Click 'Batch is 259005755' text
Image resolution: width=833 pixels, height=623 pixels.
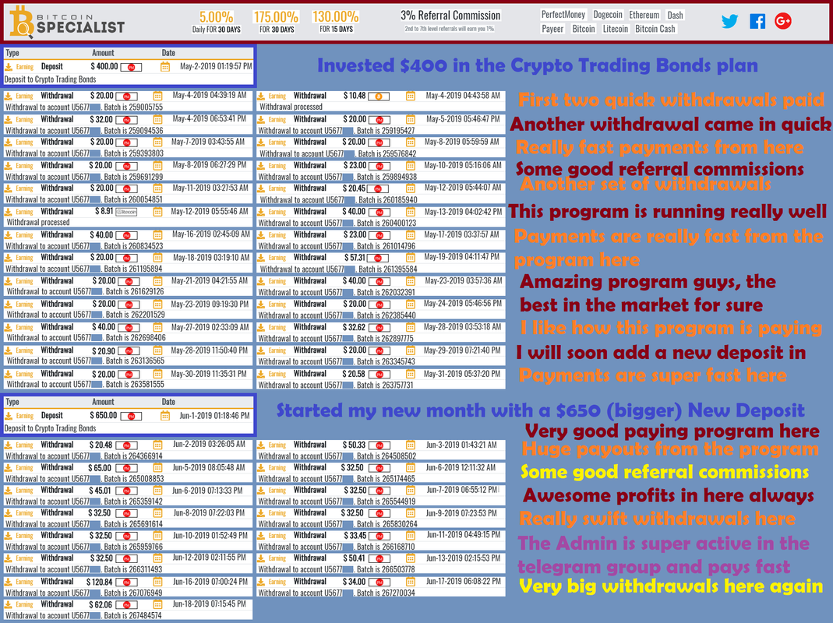pyautogui.click(x=133, y=107)
